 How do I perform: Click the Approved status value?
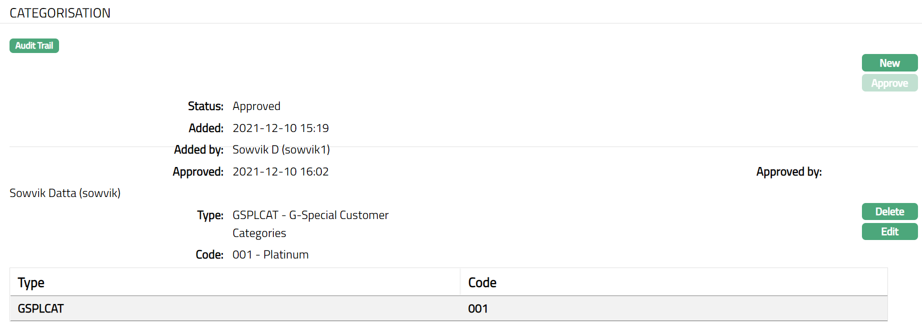(x=256, y=106)
